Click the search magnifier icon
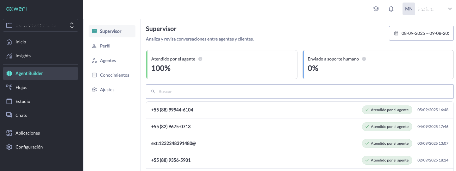456x171 pixels. (153, 92)
